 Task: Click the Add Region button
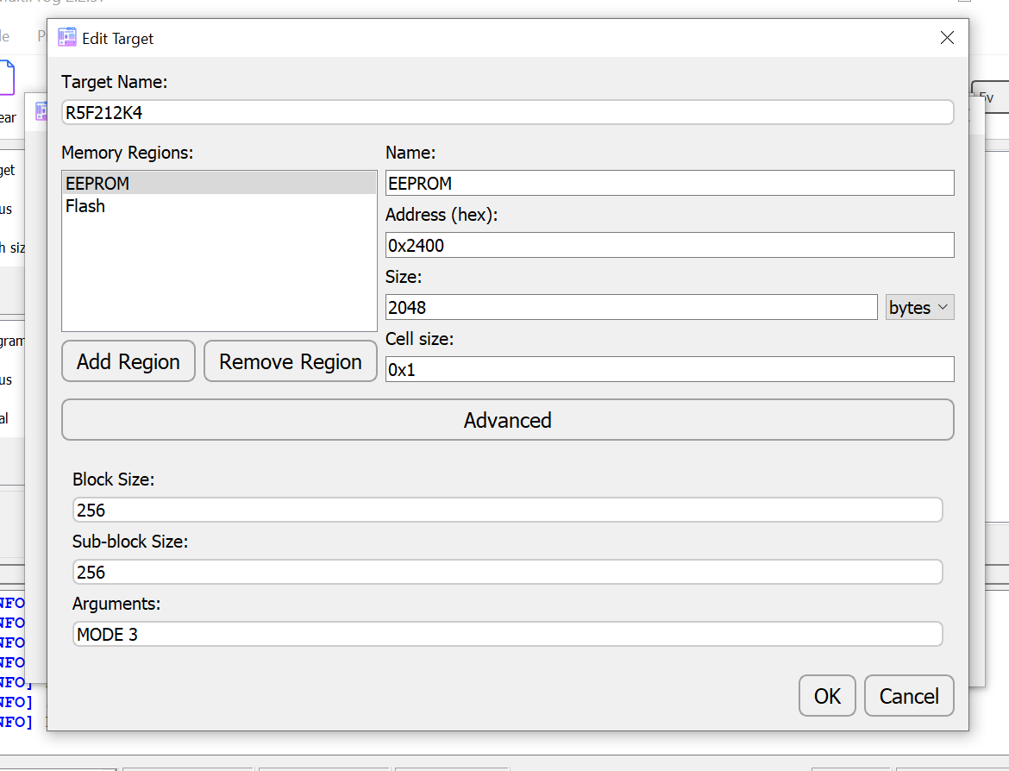click(x=128, y=360)
